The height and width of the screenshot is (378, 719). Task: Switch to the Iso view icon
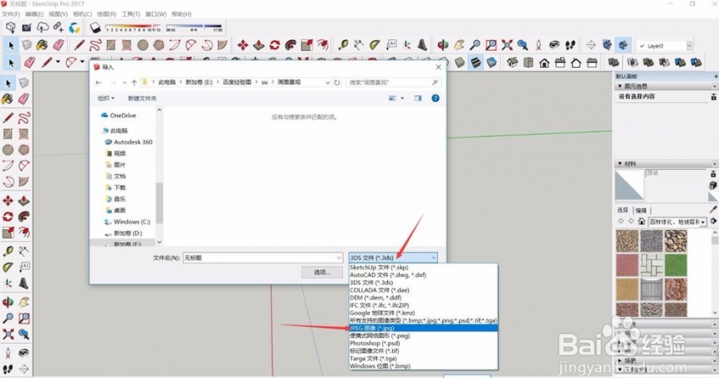point(512,62)
